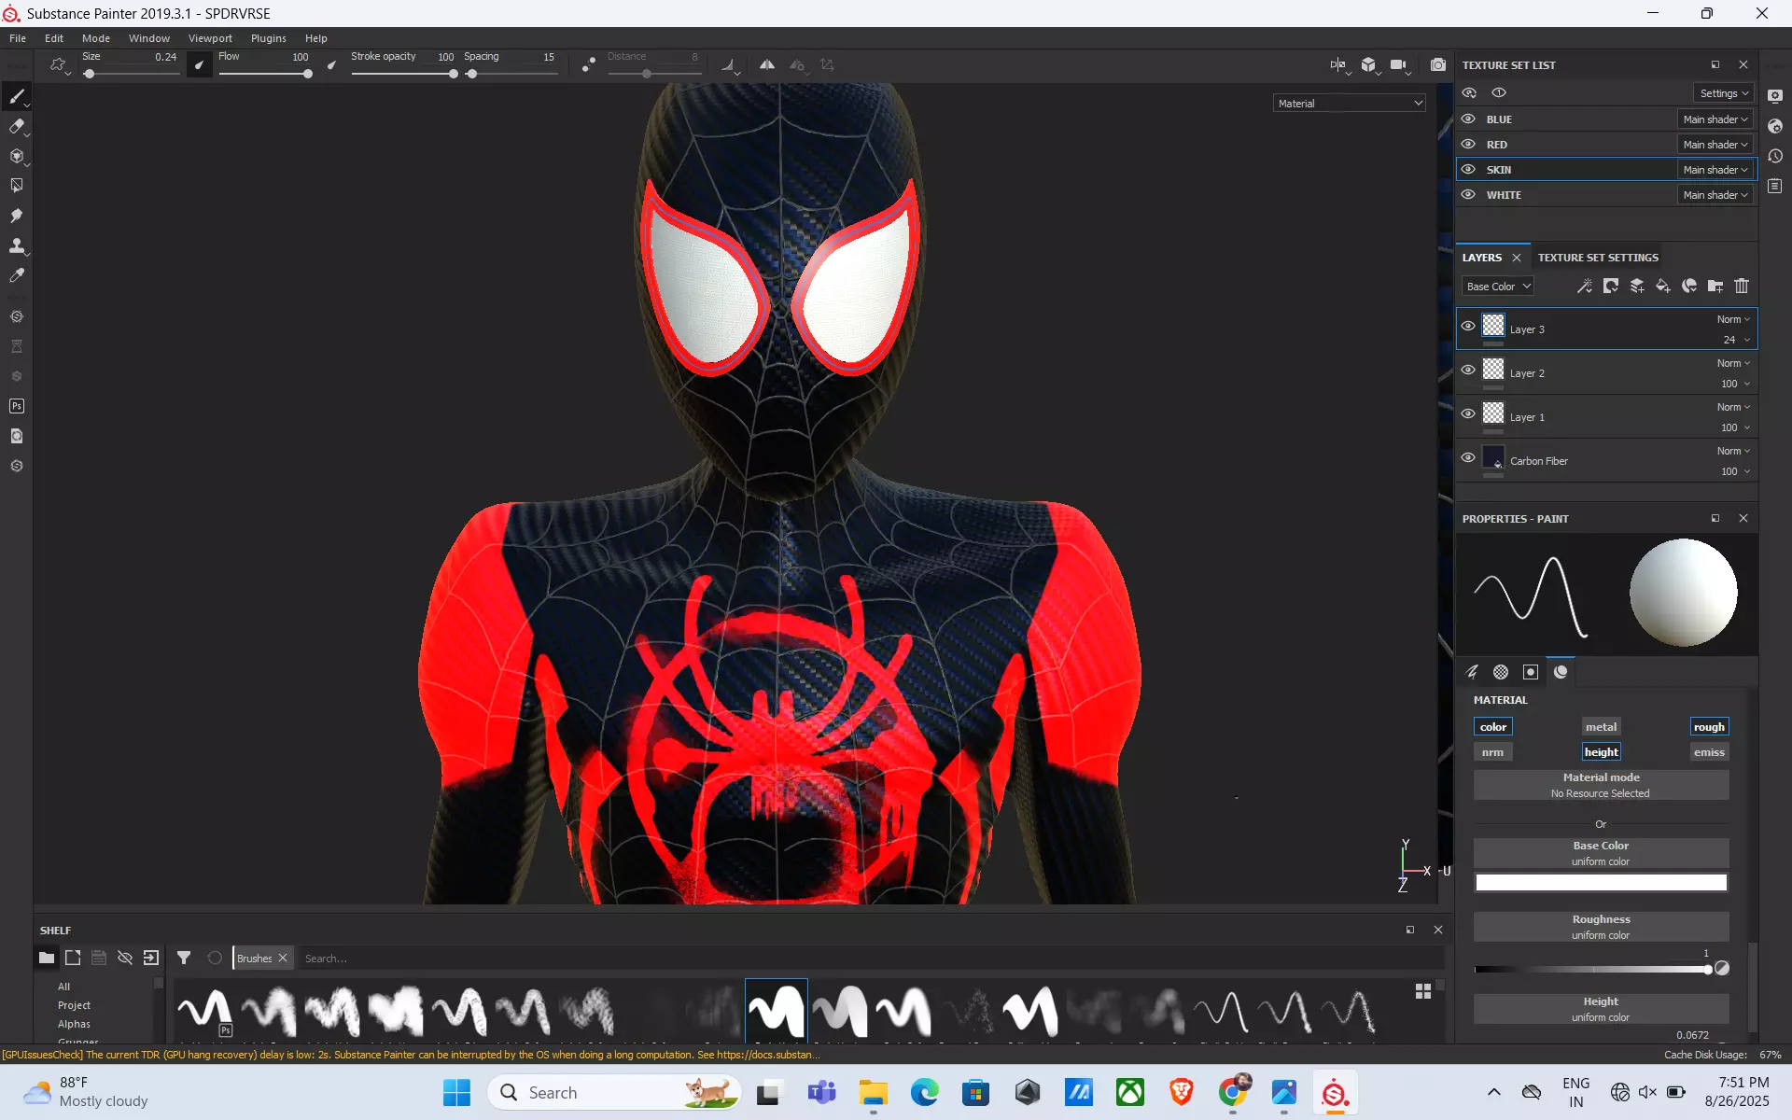Image resolution: width=1792 pixels, height=1120 pixels.
Task: Hide the BLUE texture set
Action: coord(1468,119)
